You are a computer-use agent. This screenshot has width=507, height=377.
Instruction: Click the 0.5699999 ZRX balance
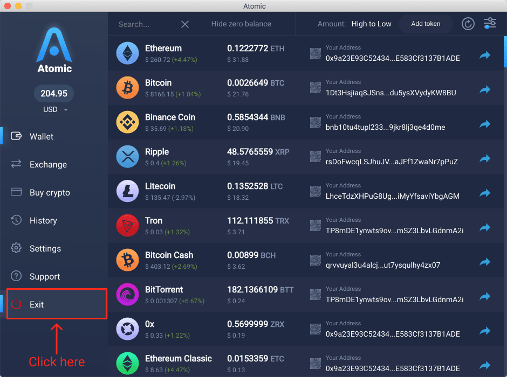click(x=256, y=324)
